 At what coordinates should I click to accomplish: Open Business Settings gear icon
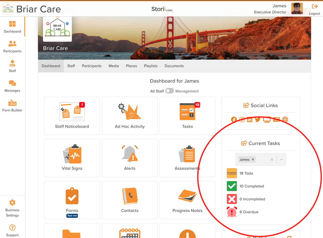coord(12,202)
